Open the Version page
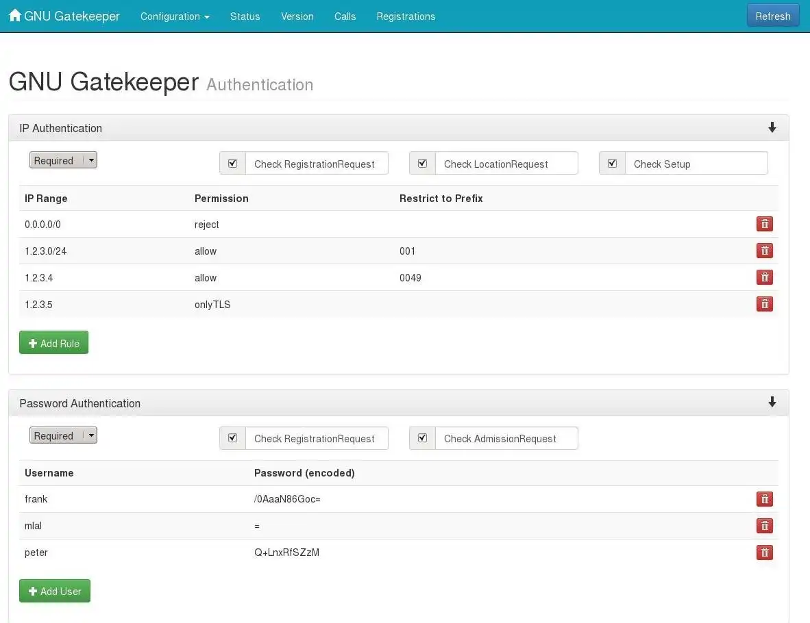 (297, 16)
